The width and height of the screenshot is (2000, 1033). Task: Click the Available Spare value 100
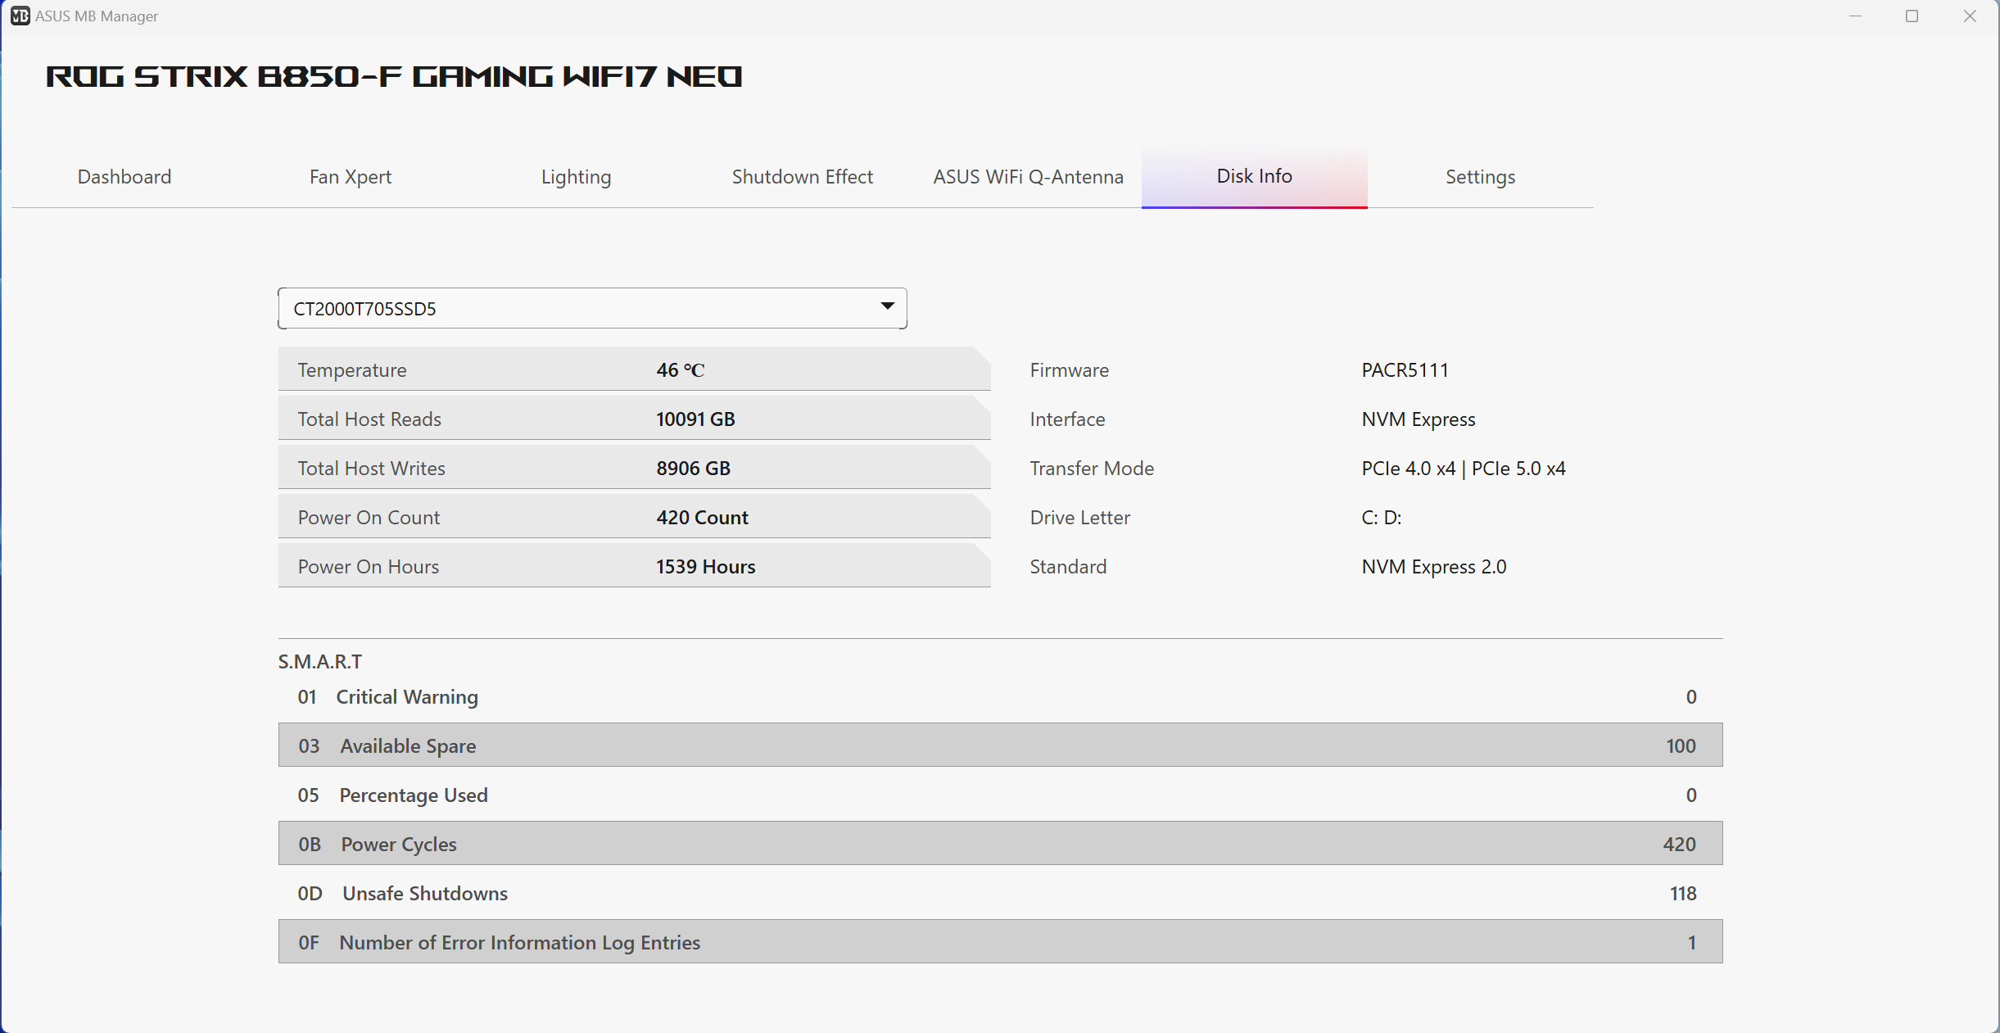pos(1681,746)
